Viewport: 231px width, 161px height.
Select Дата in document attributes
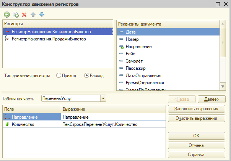pyautogui.click(x=168, y=32)
